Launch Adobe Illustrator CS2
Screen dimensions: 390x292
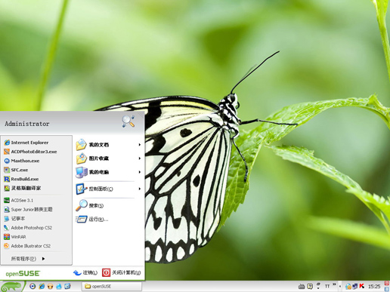tap(27, 246)
